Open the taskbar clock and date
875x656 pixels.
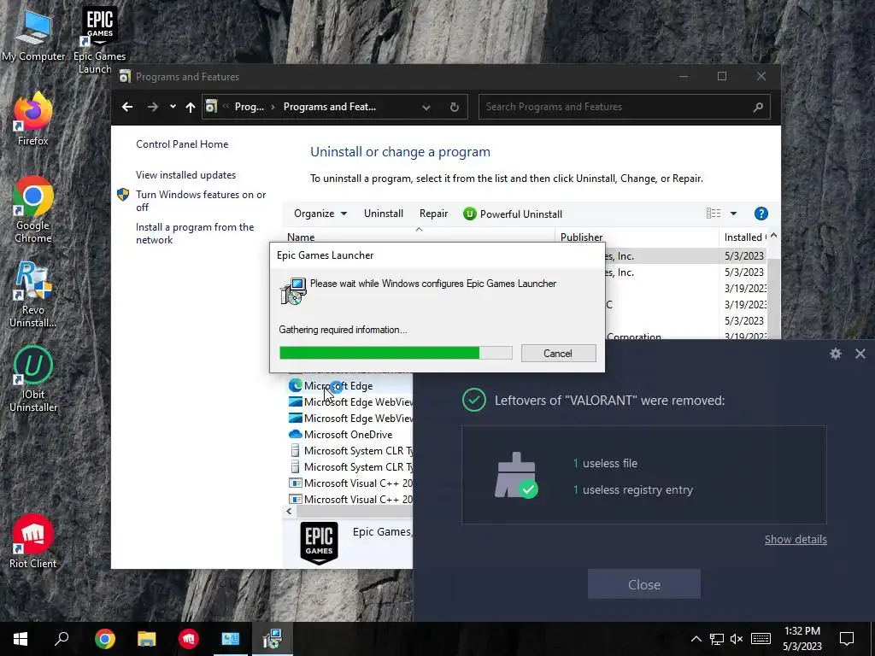coord(802,639)
